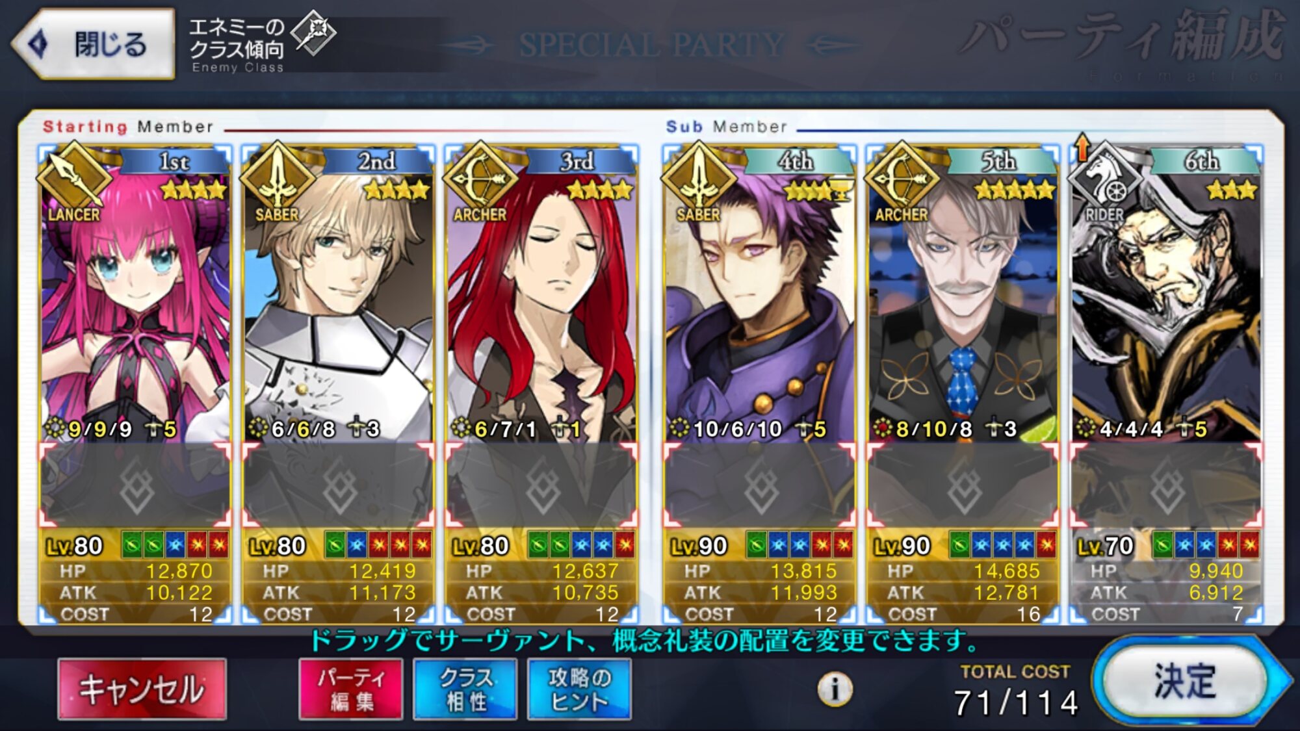Open 攻略のヒント strategy hints
The width and height of the screenshot is (1300, 731).
coord(579,689)
